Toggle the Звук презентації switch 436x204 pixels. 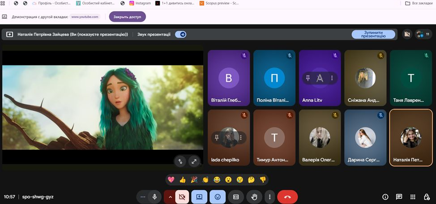click(181, 34)
